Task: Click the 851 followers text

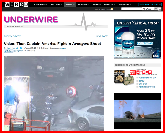Action: pyautogui.click(x=30, y=51)
